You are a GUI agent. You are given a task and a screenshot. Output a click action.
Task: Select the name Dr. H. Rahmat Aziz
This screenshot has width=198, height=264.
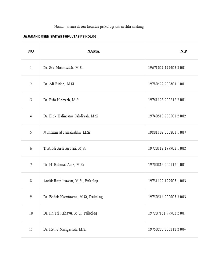(x=63, y=165)
